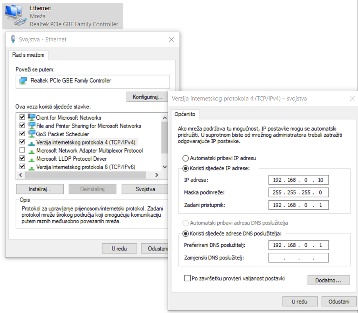Click the LLDP Protocol Driver icon

pos(31,159)
